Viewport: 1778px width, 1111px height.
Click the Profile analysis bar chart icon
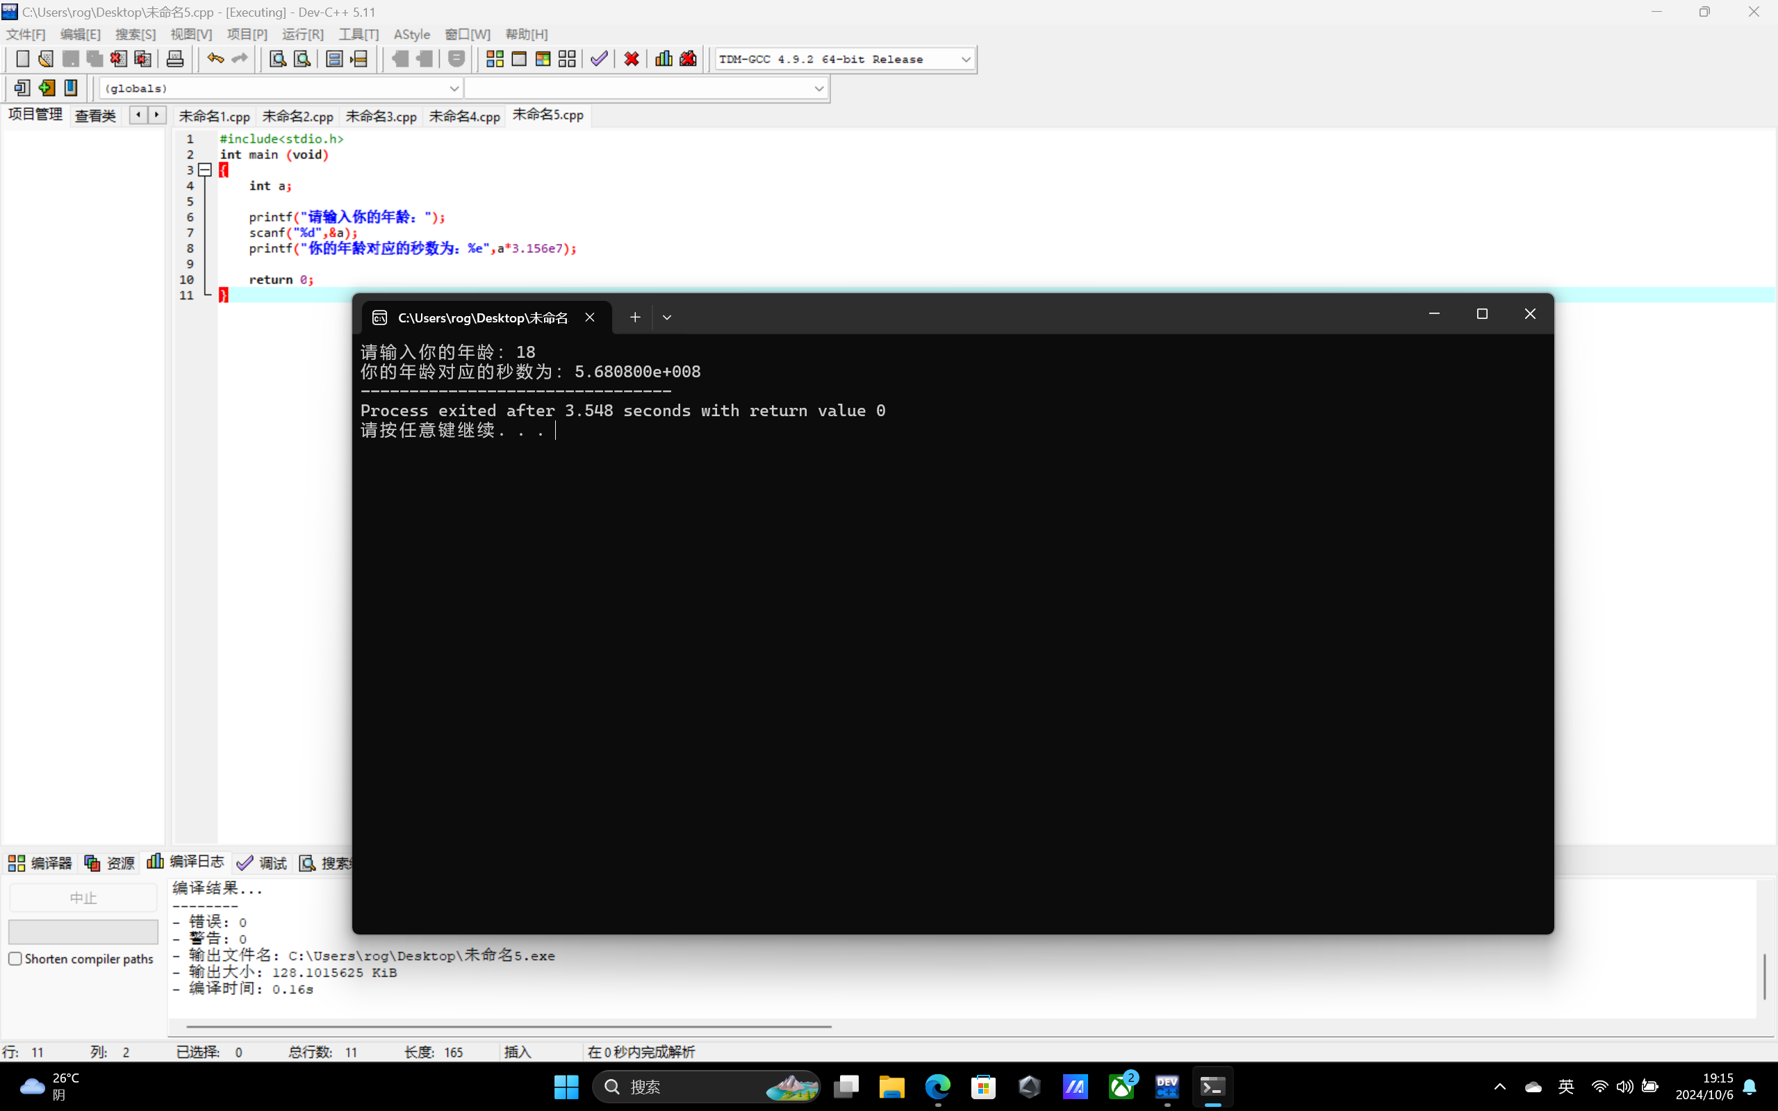pyautogui.click(x=664, y=59)
